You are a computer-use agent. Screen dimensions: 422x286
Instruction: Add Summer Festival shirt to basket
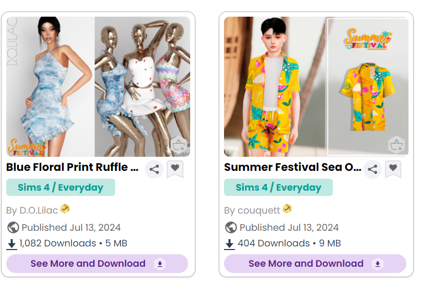[396, 145]
